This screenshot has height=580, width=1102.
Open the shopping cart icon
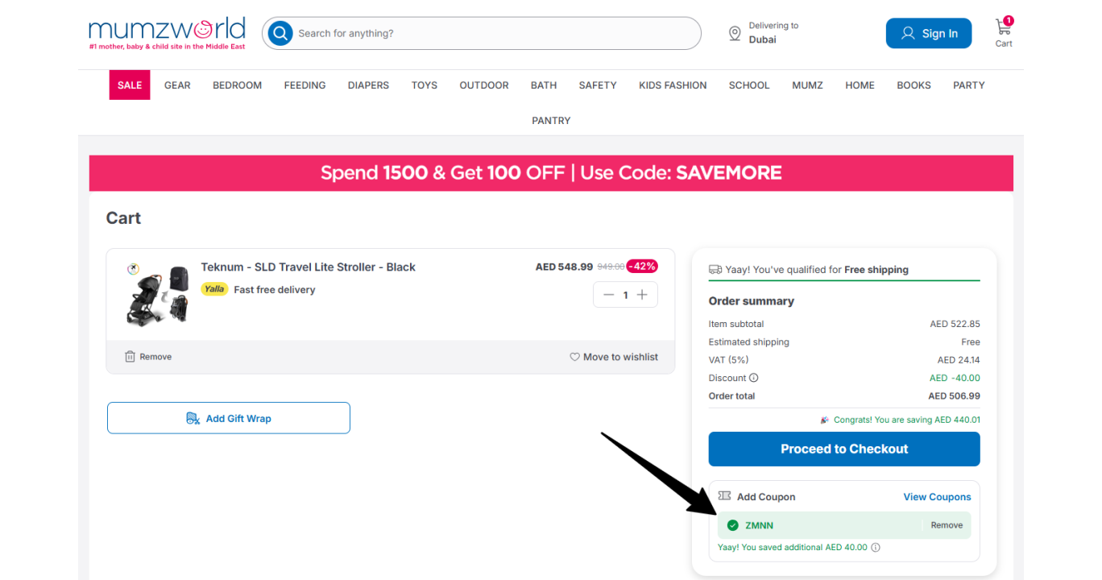pos(1004,27)
